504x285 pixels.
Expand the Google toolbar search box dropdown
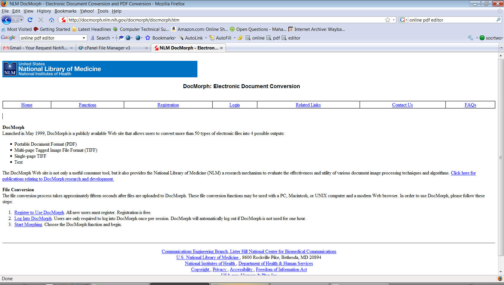(84, 38)
